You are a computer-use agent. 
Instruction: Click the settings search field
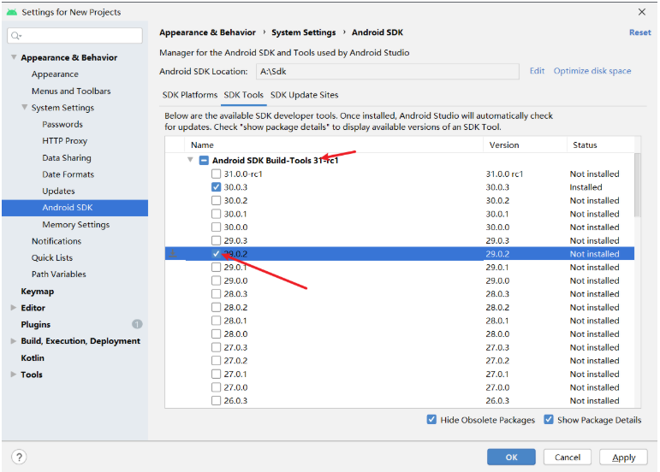click(x=75, y=36)
